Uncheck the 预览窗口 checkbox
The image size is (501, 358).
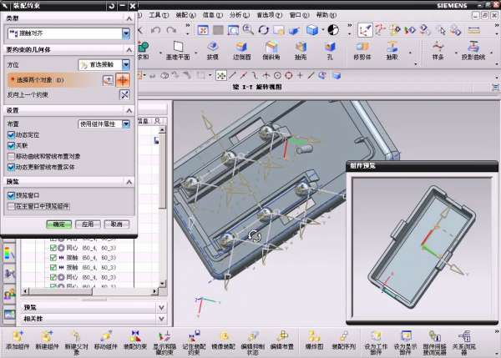[11, 195]
